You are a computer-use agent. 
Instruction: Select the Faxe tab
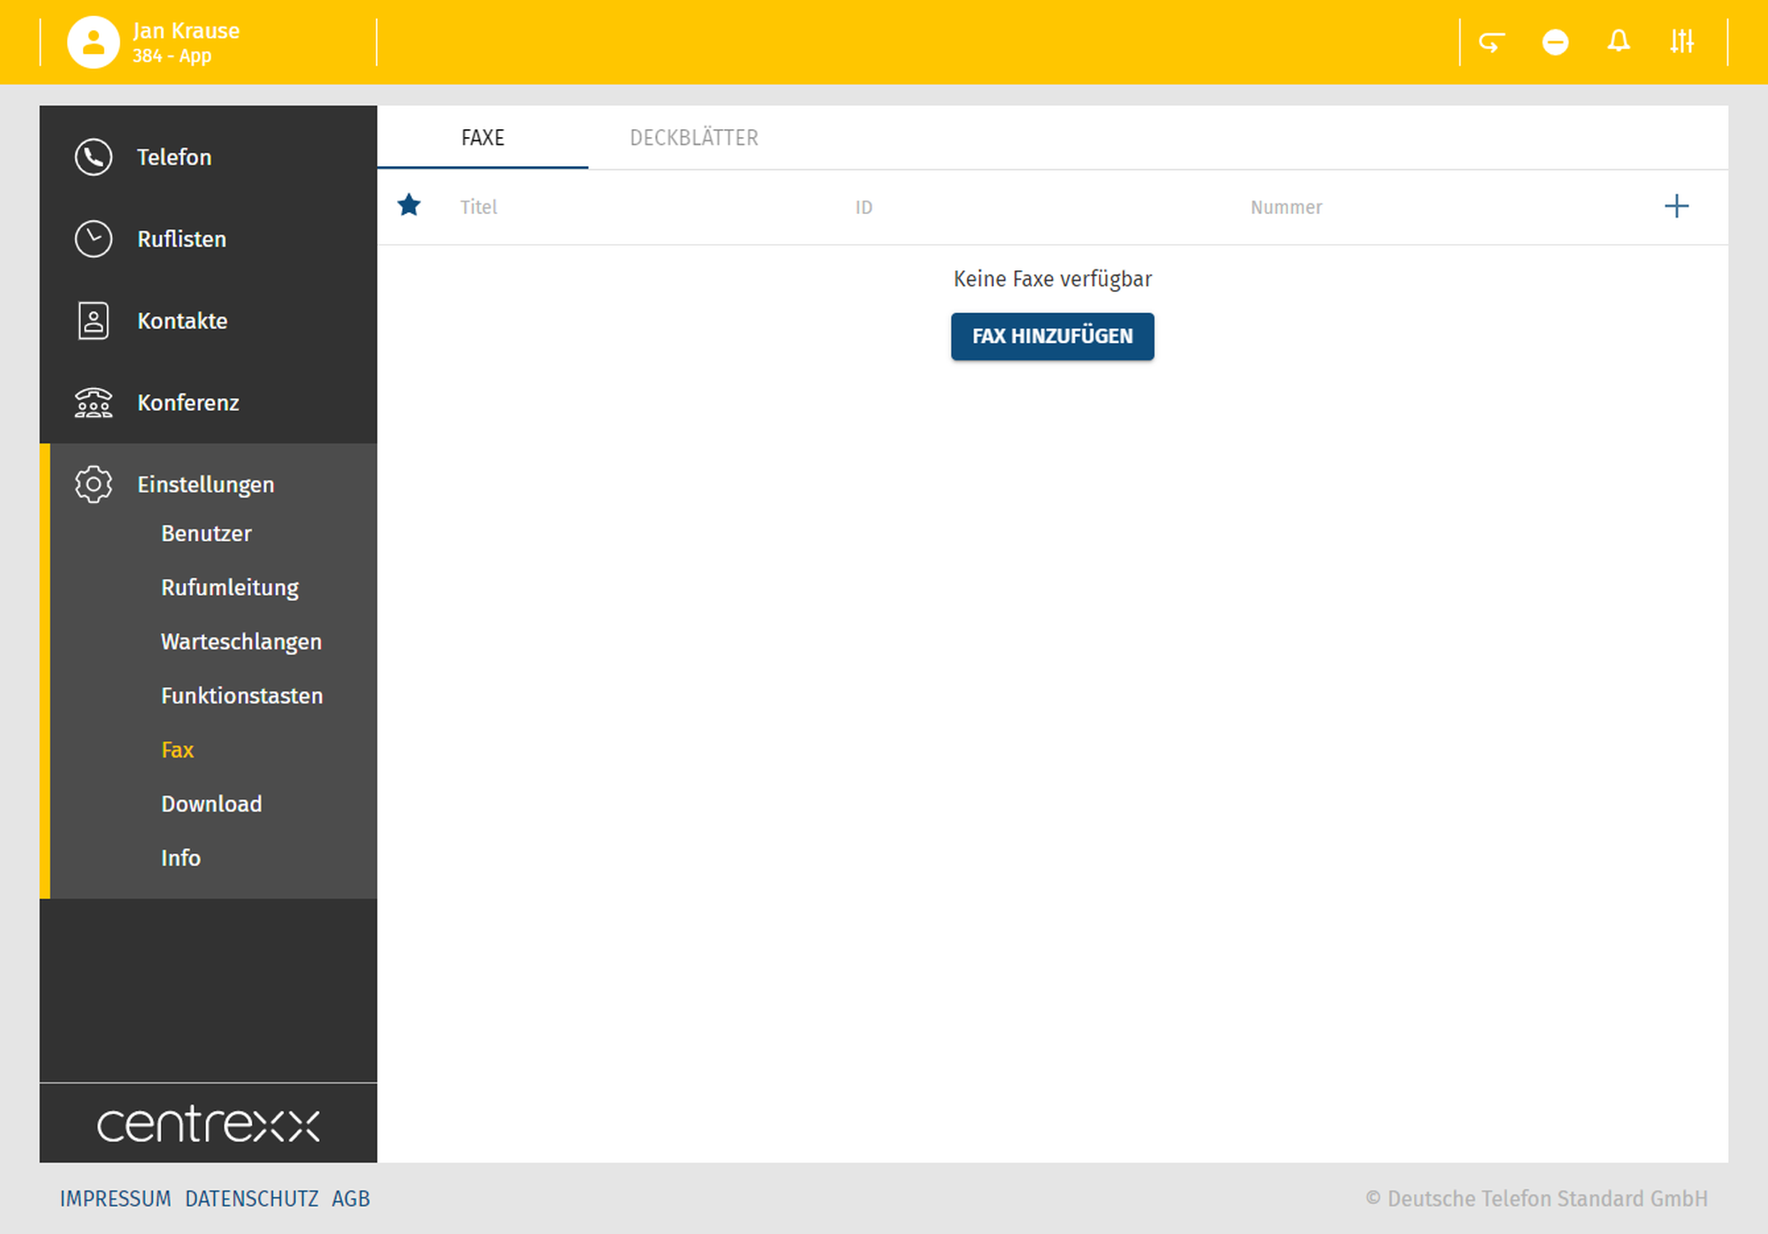coord(483,138)
